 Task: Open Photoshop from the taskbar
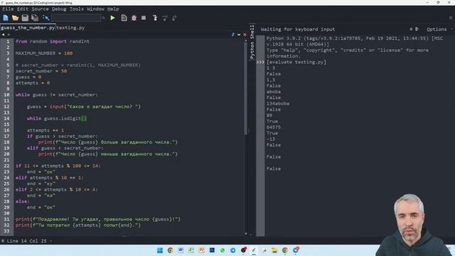[212, 250]
